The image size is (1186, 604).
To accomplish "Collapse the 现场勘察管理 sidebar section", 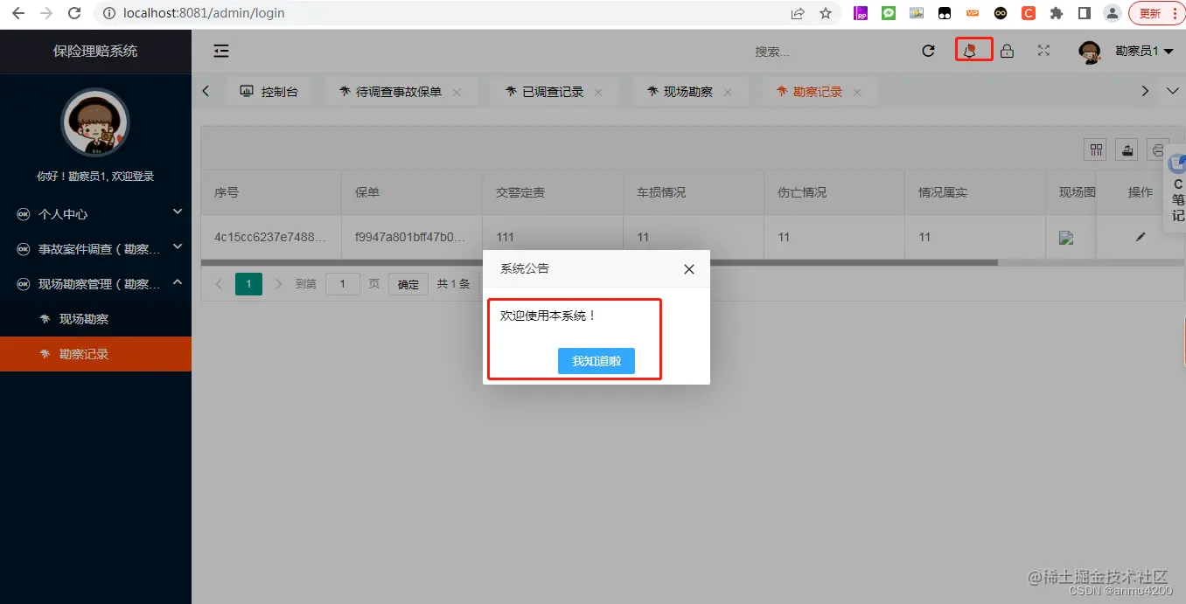I will click(x=95, y=283).
